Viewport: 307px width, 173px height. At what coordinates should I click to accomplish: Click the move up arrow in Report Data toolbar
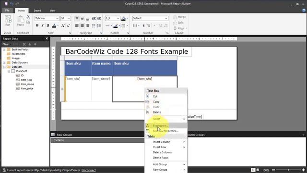(x=30, y=44)
